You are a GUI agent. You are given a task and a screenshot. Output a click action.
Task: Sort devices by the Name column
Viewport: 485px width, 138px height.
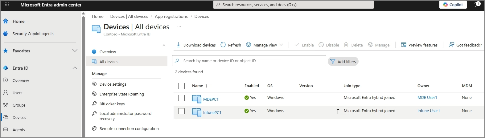click(199, 86)
